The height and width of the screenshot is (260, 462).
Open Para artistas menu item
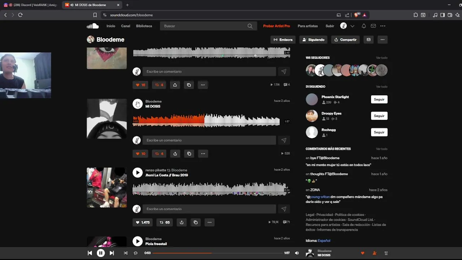coord(308,26)
